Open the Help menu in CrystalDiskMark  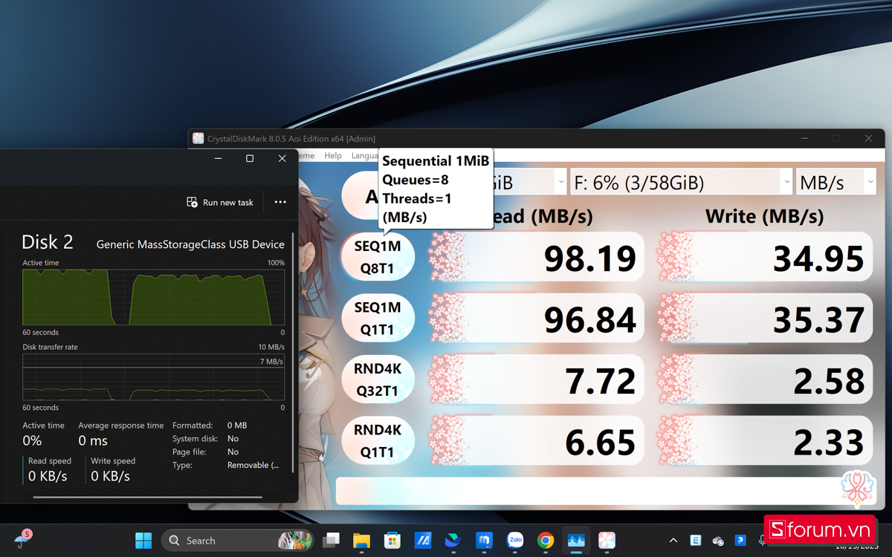pos(333,156)
